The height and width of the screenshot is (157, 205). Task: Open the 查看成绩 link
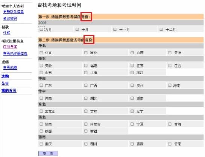[x=10, y=67]
